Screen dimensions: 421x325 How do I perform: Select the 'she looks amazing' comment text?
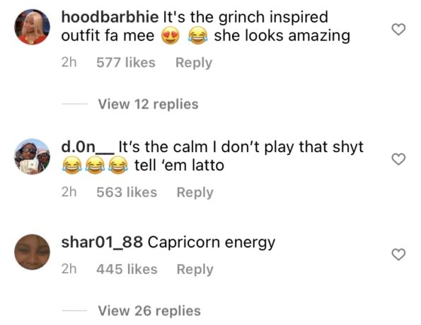click(282, 36)
